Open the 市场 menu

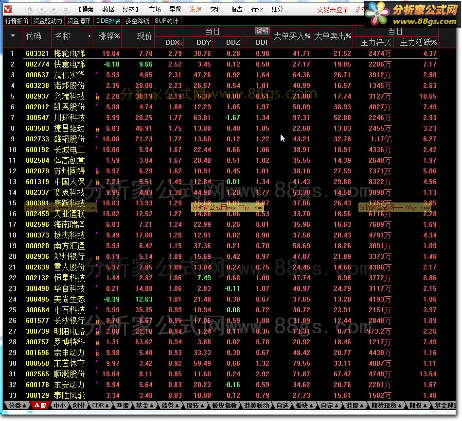(155, 9)
